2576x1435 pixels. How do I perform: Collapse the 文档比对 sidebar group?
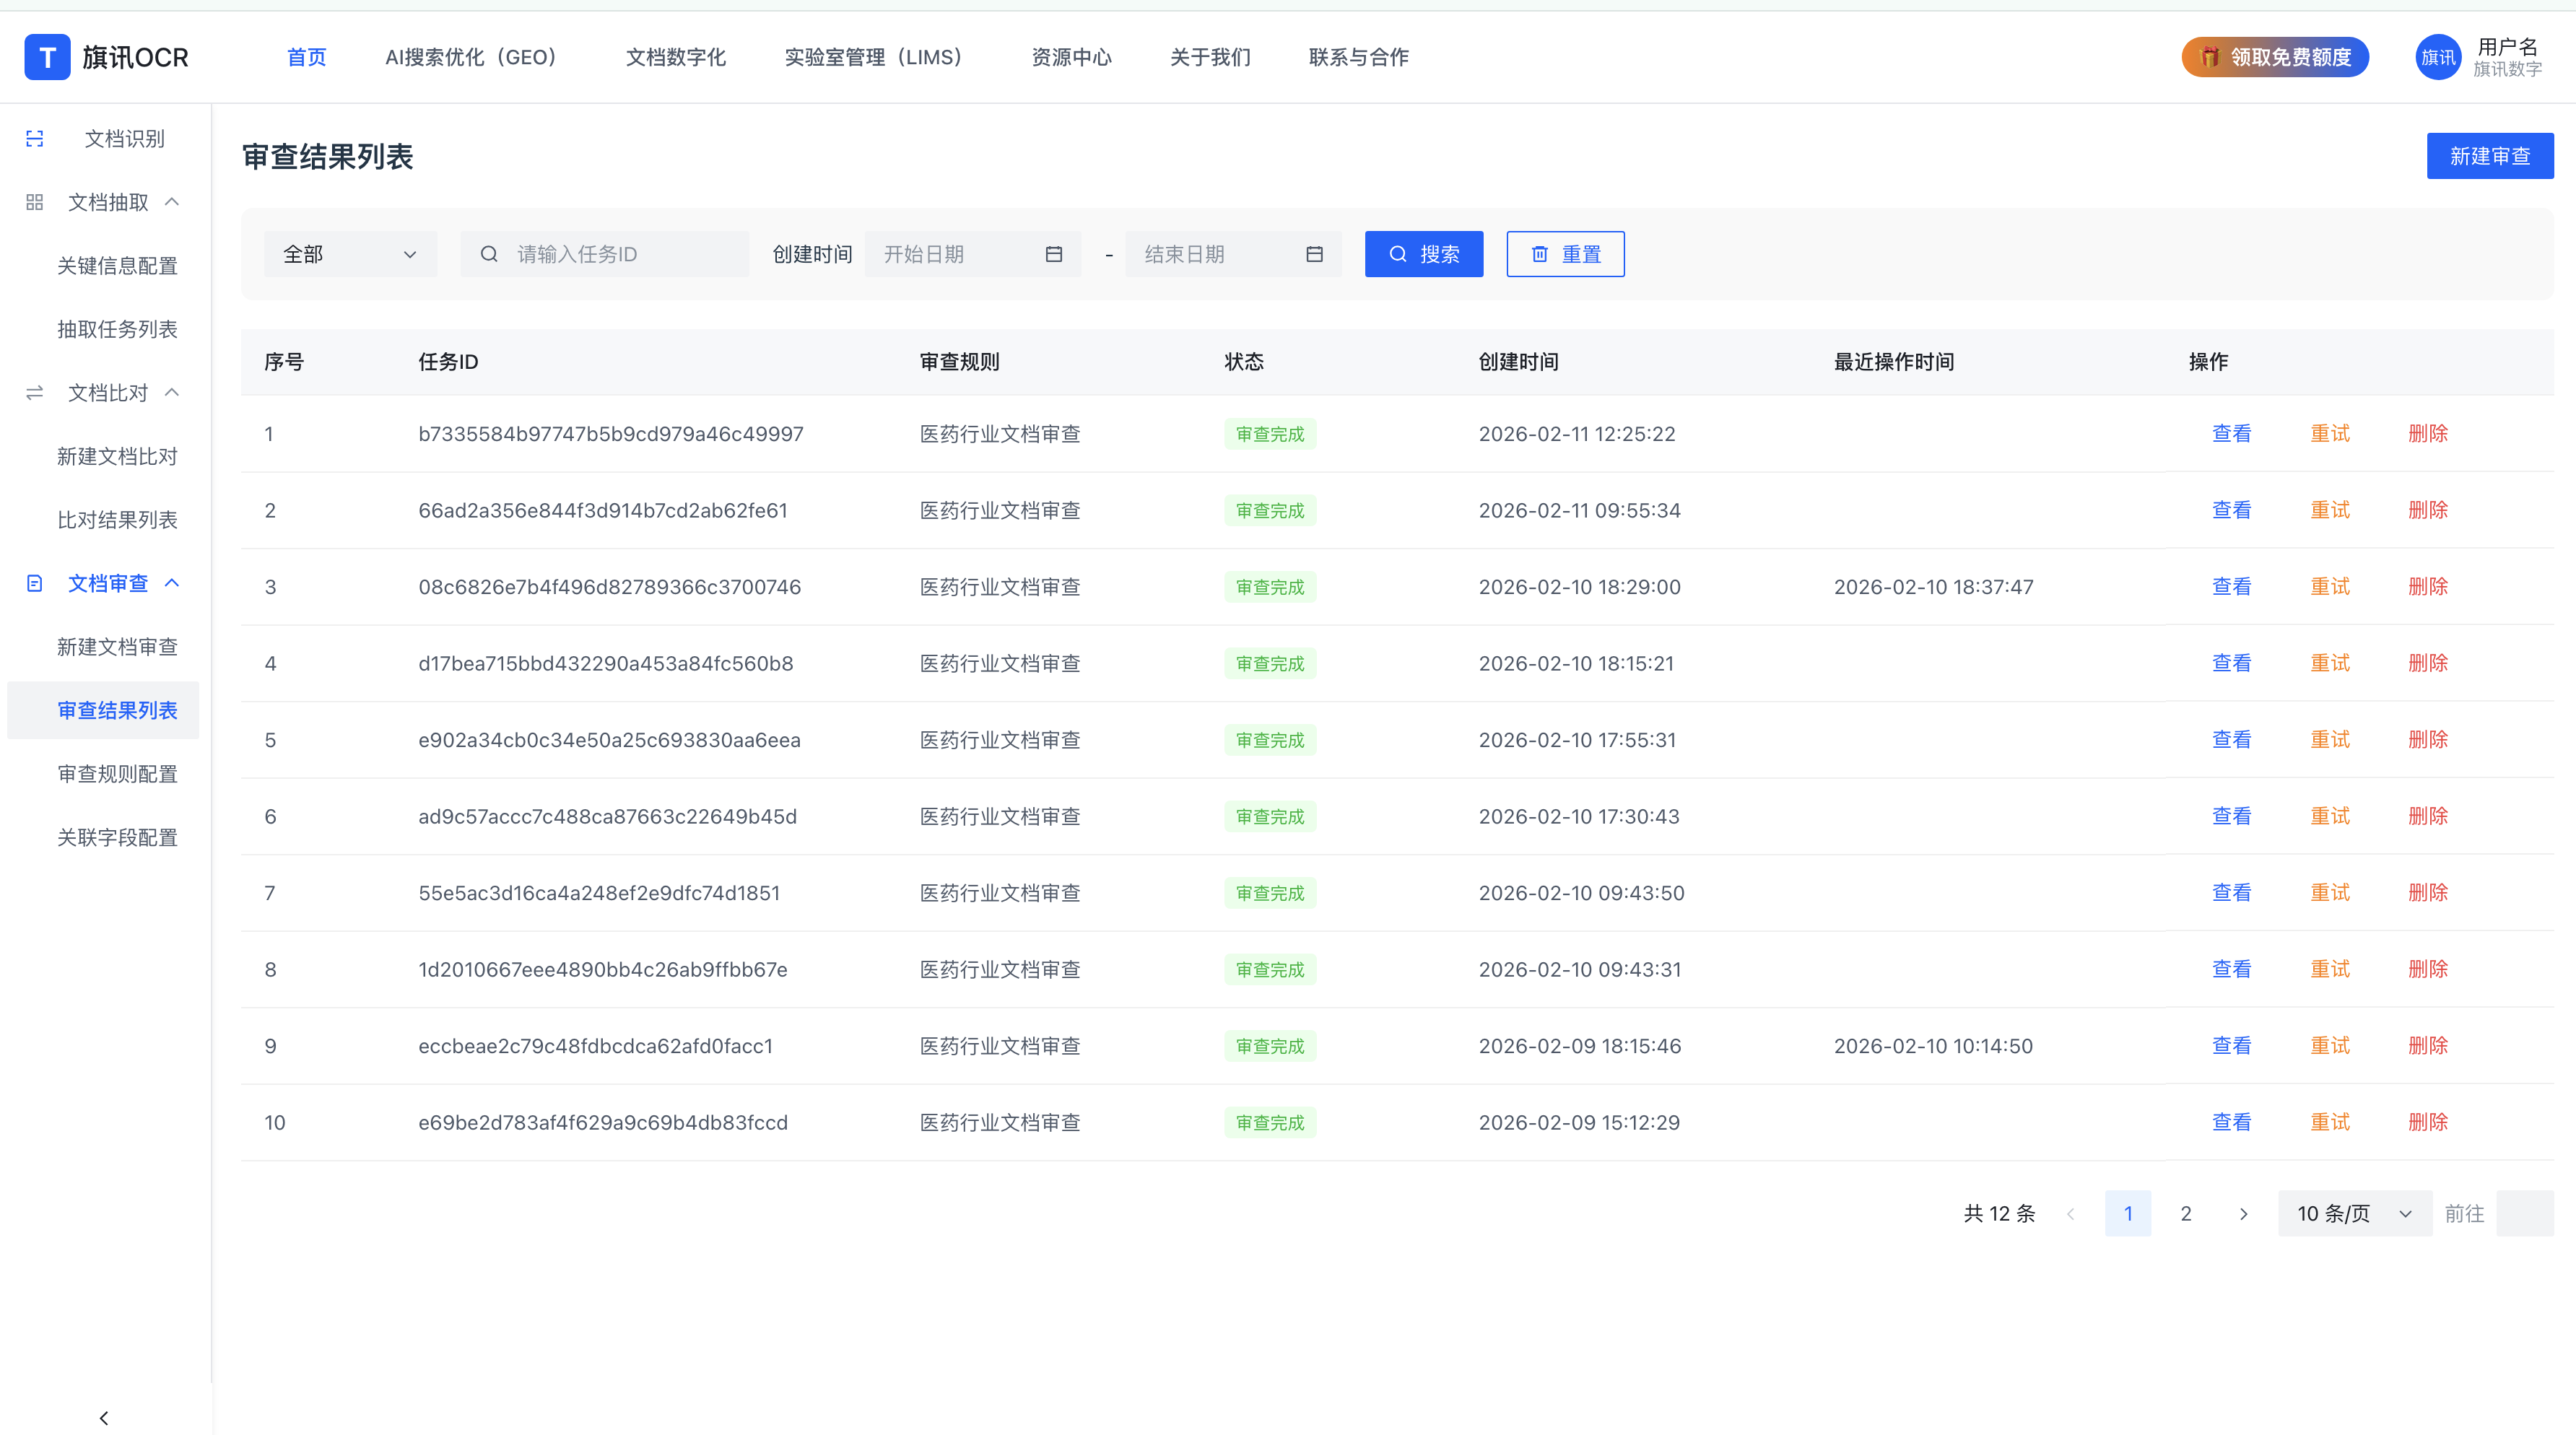click(x=172, y=392)
